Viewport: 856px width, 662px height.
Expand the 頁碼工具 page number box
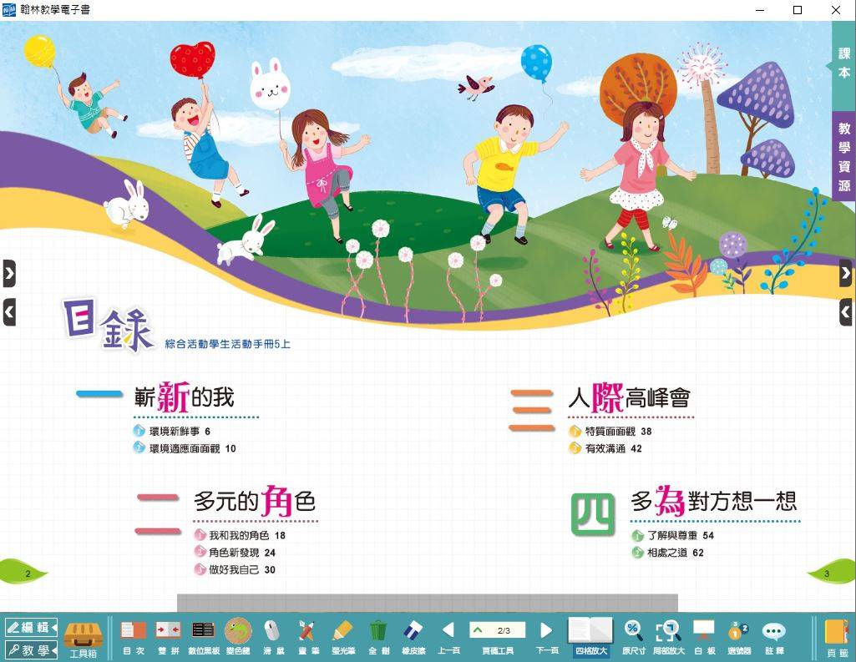(x=498, y=630)
